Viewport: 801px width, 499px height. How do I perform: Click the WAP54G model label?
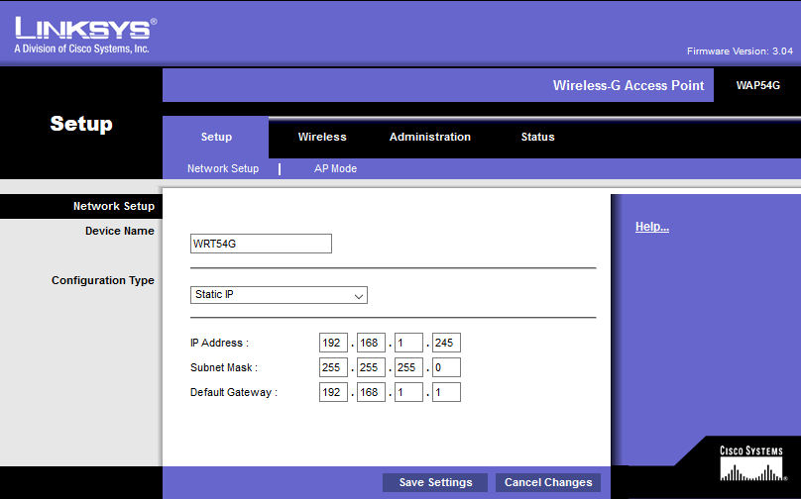(x=758, y=86)
